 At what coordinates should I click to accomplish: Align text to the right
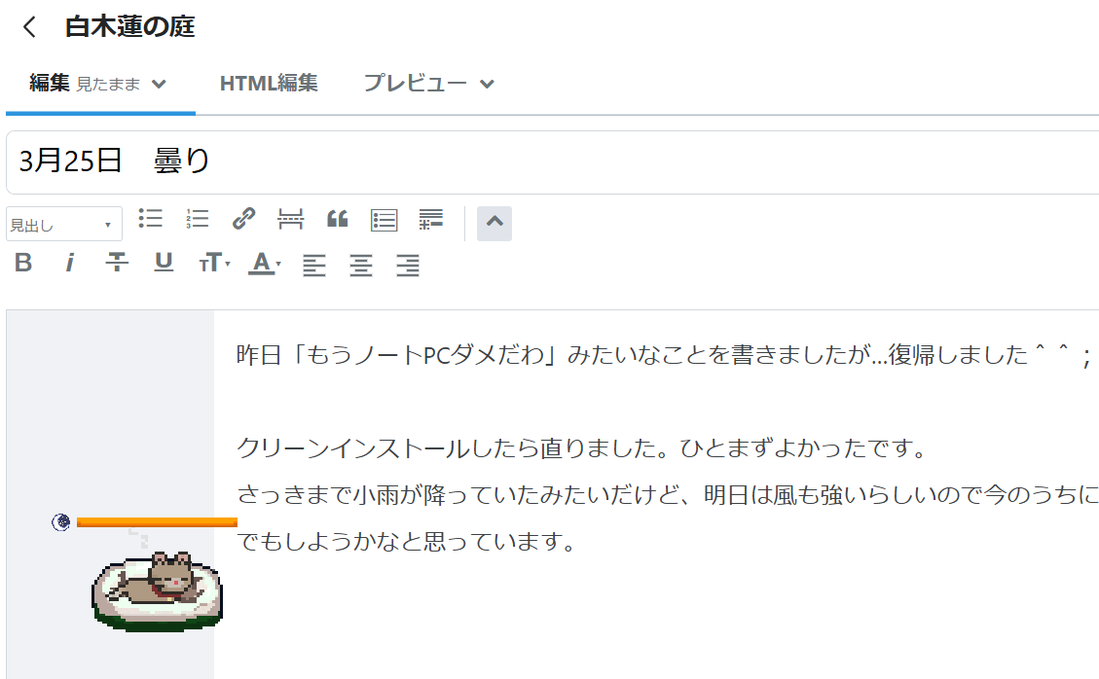408,265
